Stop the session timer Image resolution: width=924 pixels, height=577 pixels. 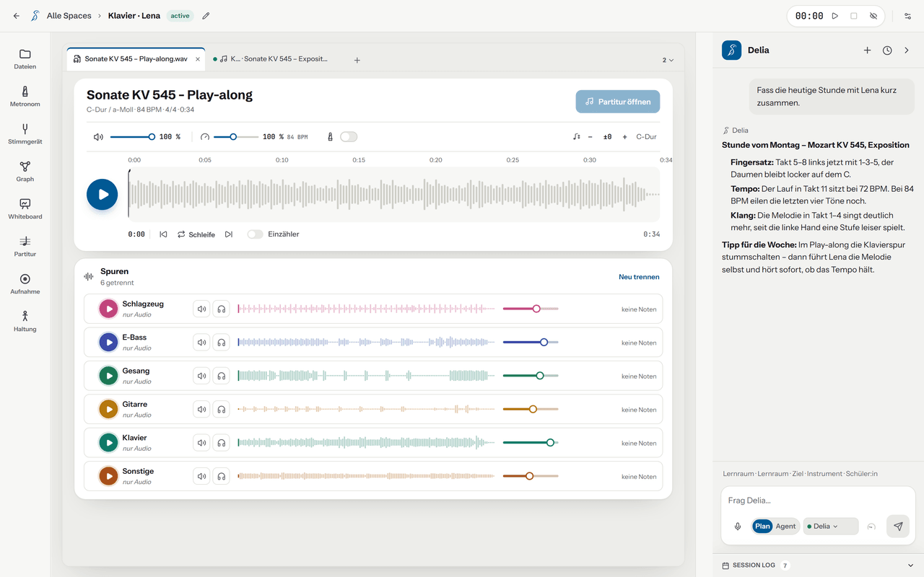tap(854, 16)
